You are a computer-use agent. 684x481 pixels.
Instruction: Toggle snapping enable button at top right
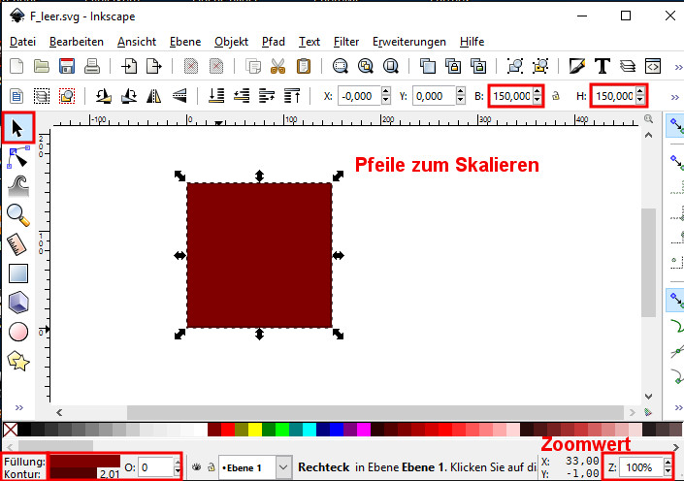[x=676, y=126]
